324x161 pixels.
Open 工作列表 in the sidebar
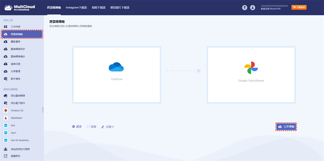(16, 27)
